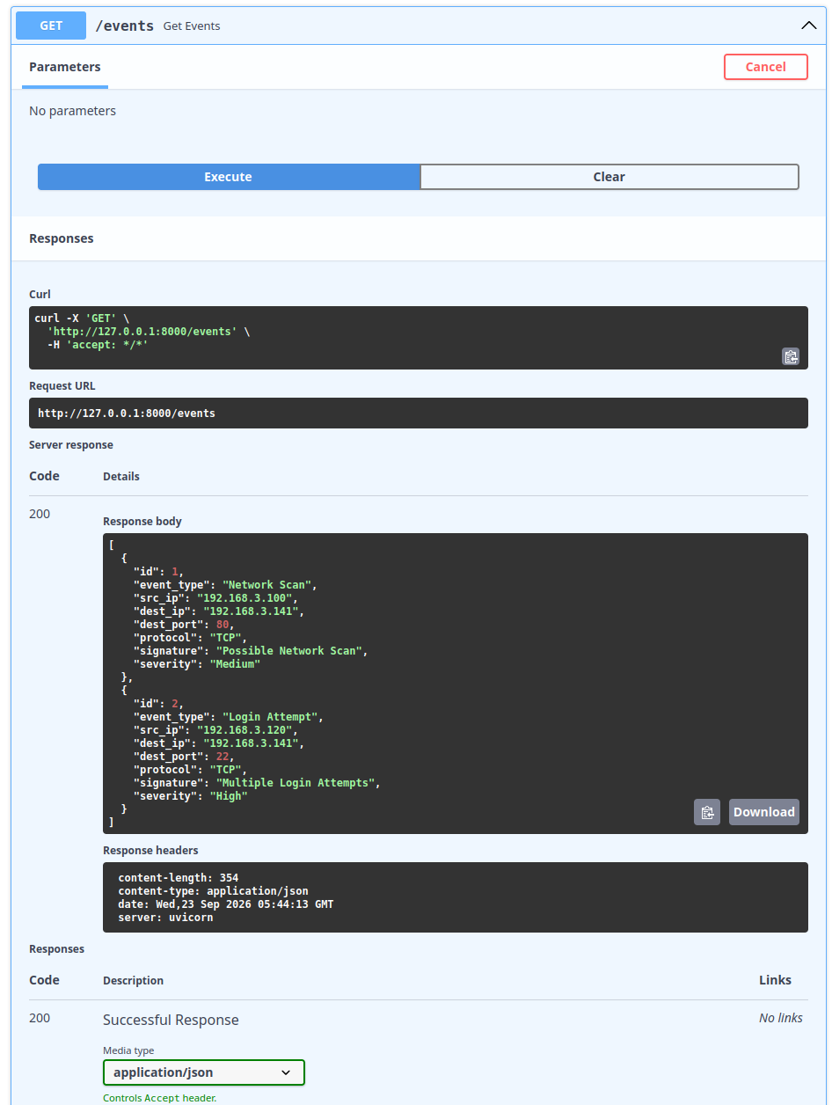Screen dimensions: 832x1105
Task: Click the content-type: application/json header line
Action: [x=213, y=891]
